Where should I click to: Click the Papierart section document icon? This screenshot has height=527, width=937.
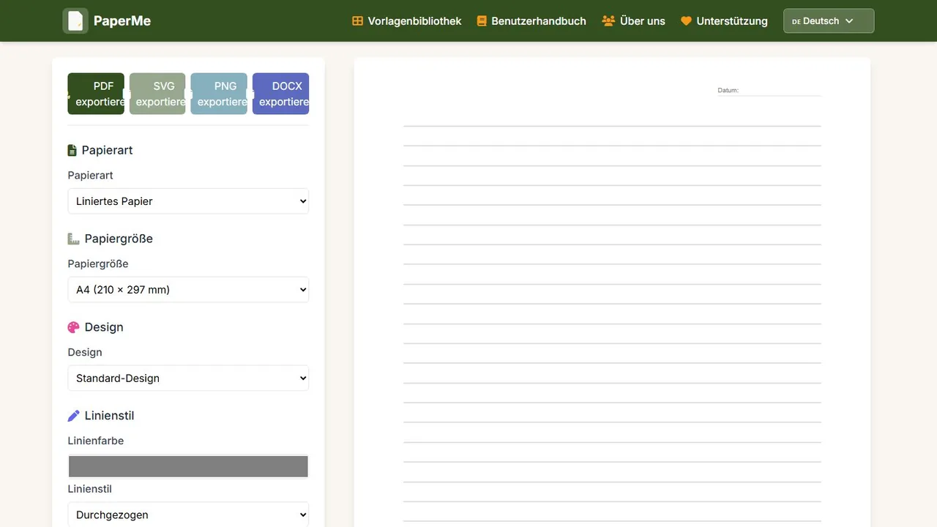72,150
